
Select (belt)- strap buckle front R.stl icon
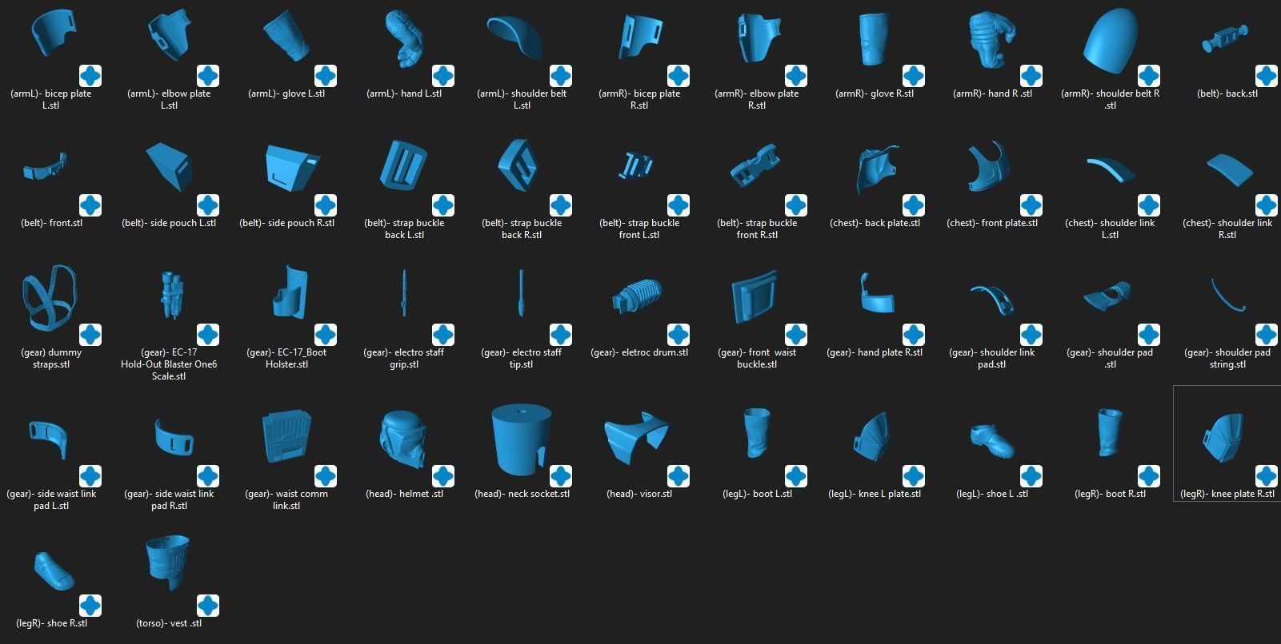pyautogui.click(x=754, y=166)
